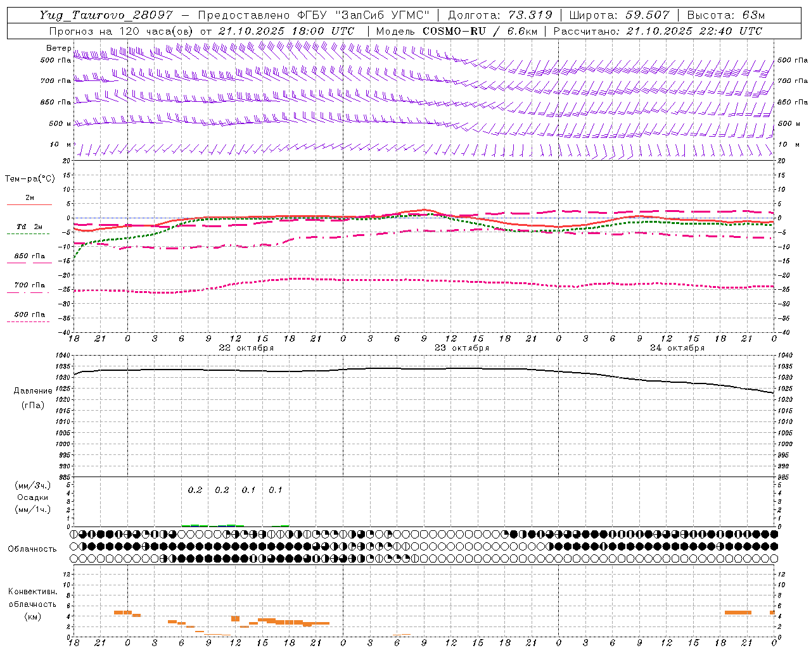Click the (мм/3ч.) precipitation unit label
Viewport: 811px width, 648px height.
coord(33,485)
